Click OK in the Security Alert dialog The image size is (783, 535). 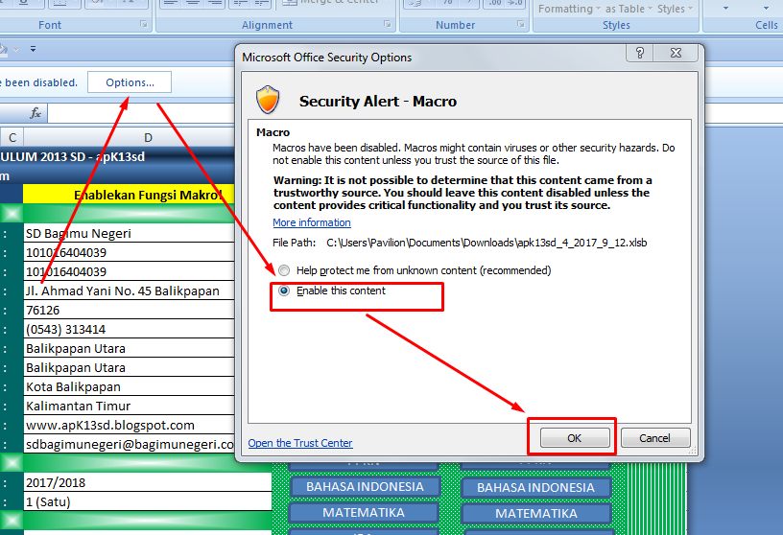(x=575, y=438)
